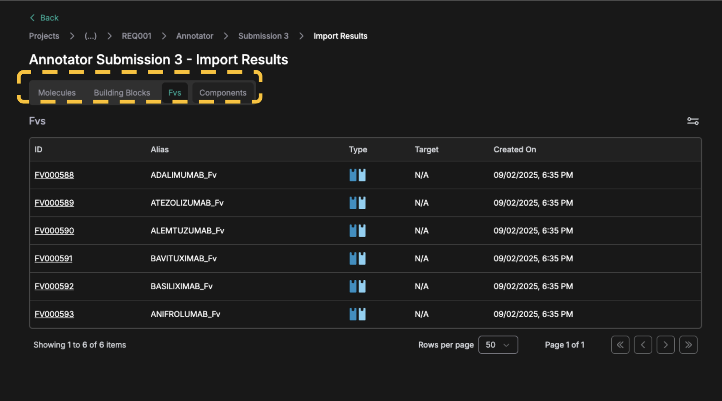Click the Fv type icon for BAVITUXIMAB_Fv
The image size is (722, 401).
[357, 258]
